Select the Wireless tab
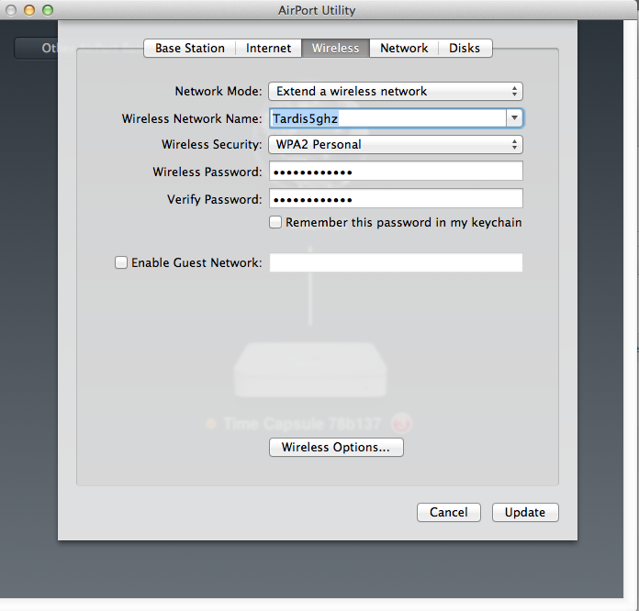639x611 pixels. pos(335,48)
